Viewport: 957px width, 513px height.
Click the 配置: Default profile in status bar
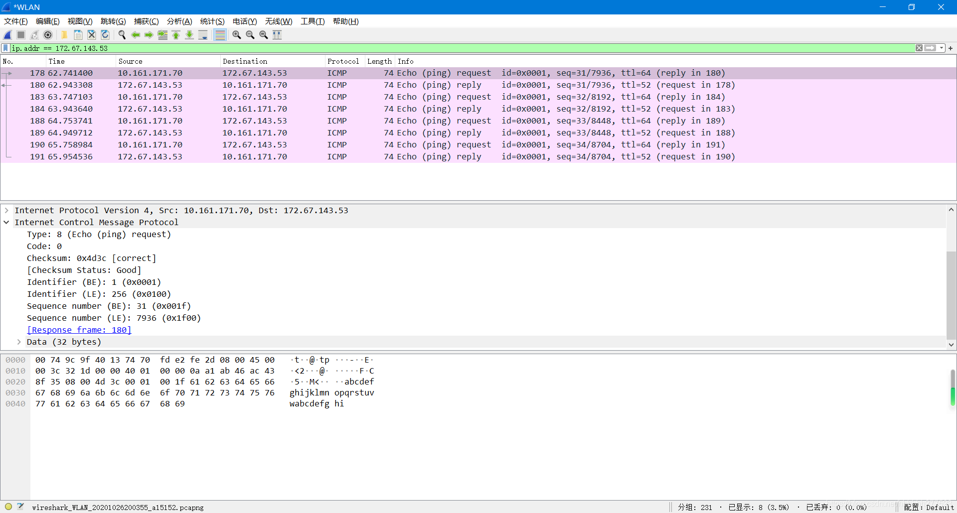(929, 508)
